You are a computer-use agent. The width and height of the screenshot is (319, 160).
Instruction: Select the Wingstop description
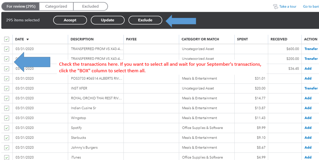click(78, 118)
